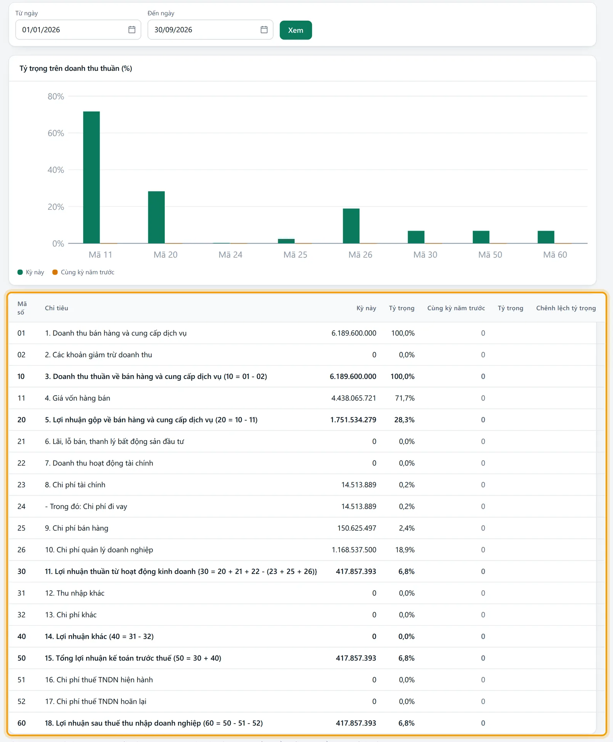Select the Mã 50 chart bar
Screen dimensions: 613x742
(x=481, y=237)
